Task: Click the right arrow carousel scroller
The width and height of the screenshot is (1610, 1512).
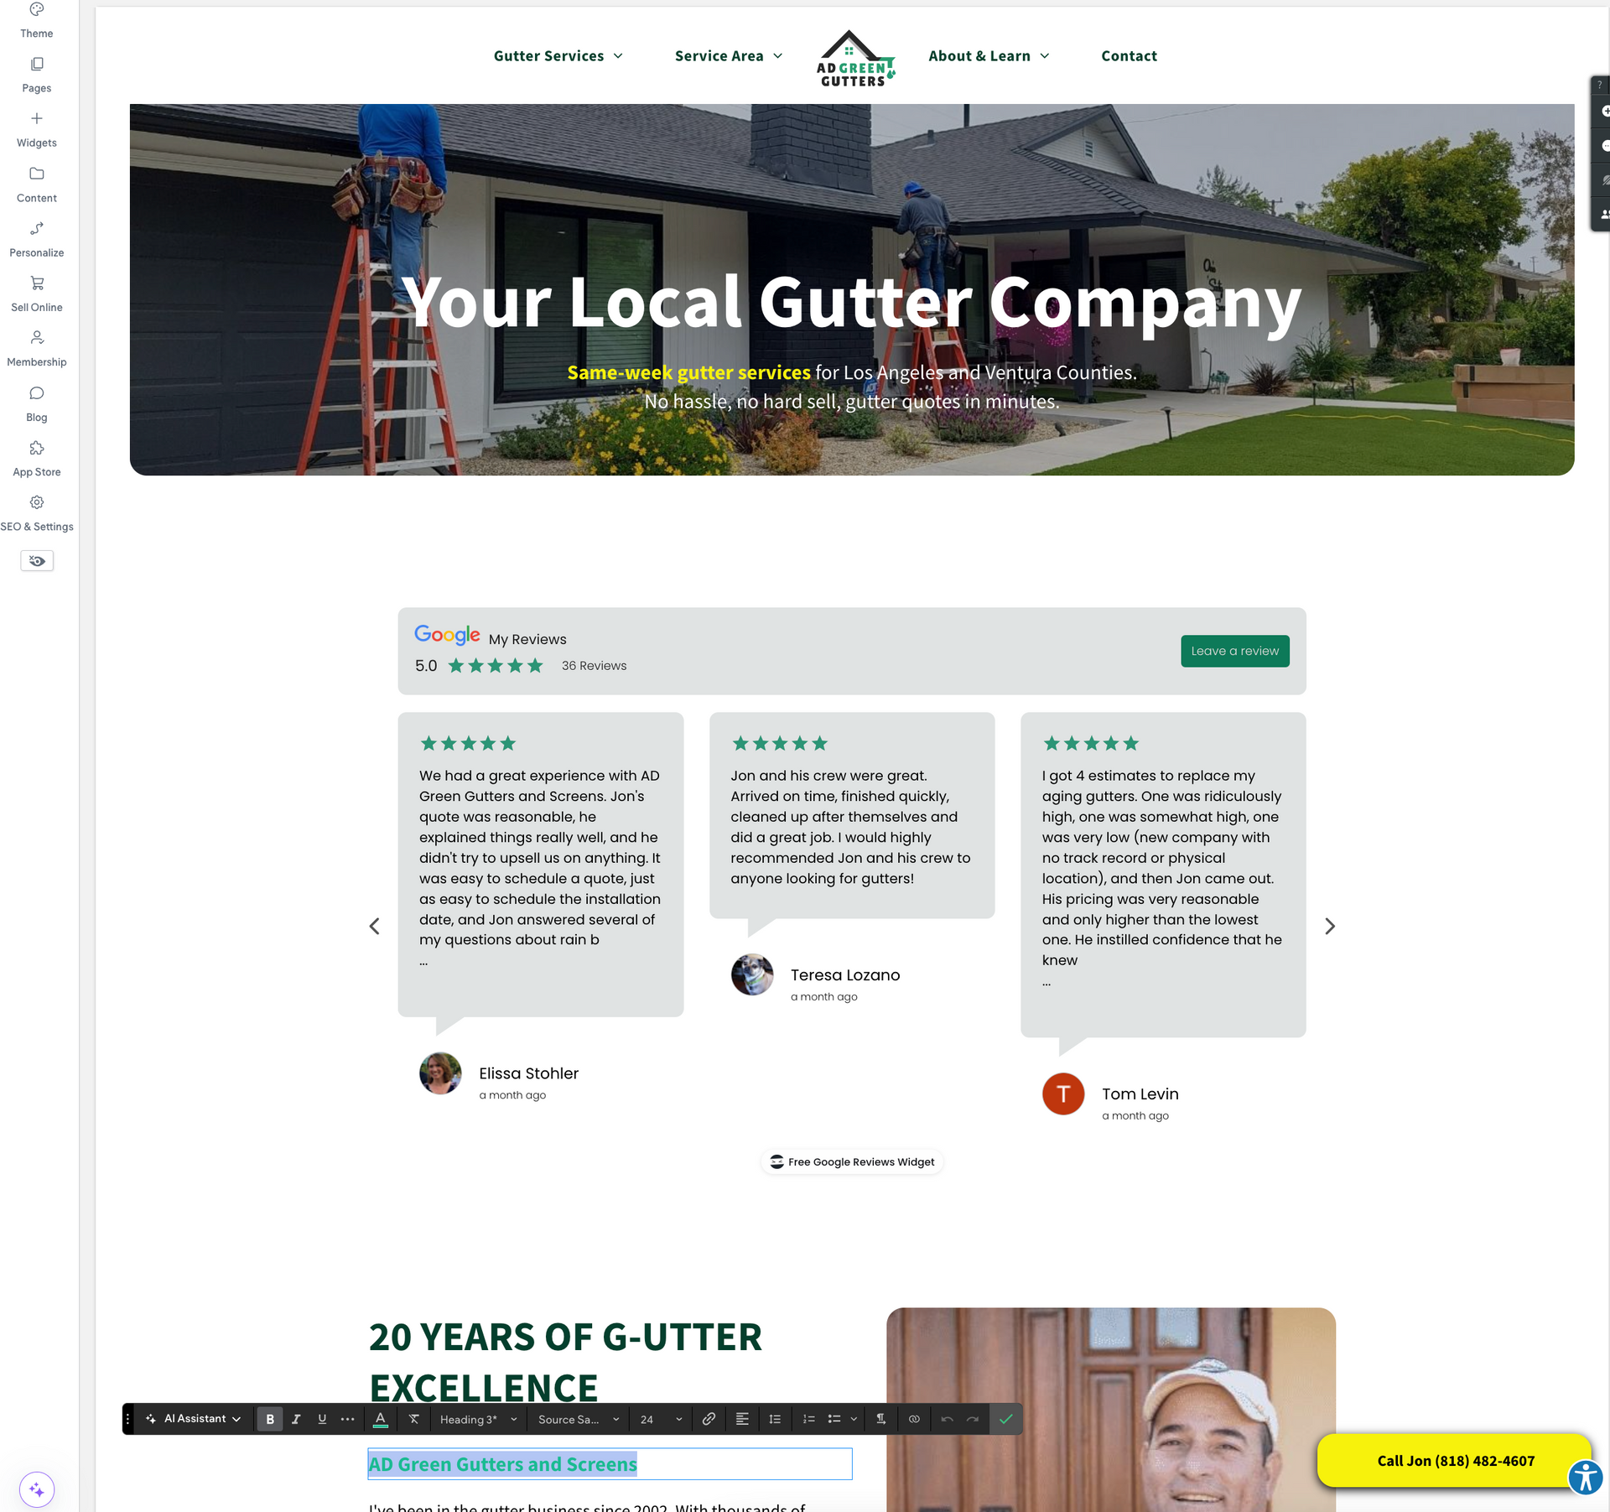Action: (1328, 927)
